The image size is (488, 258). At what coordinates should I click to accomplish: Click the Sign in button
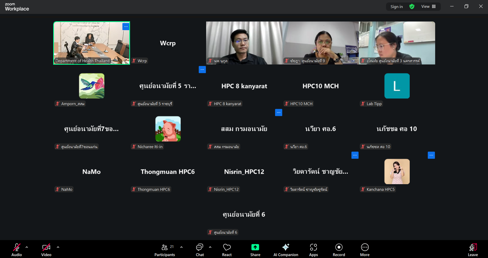[397, 7]
